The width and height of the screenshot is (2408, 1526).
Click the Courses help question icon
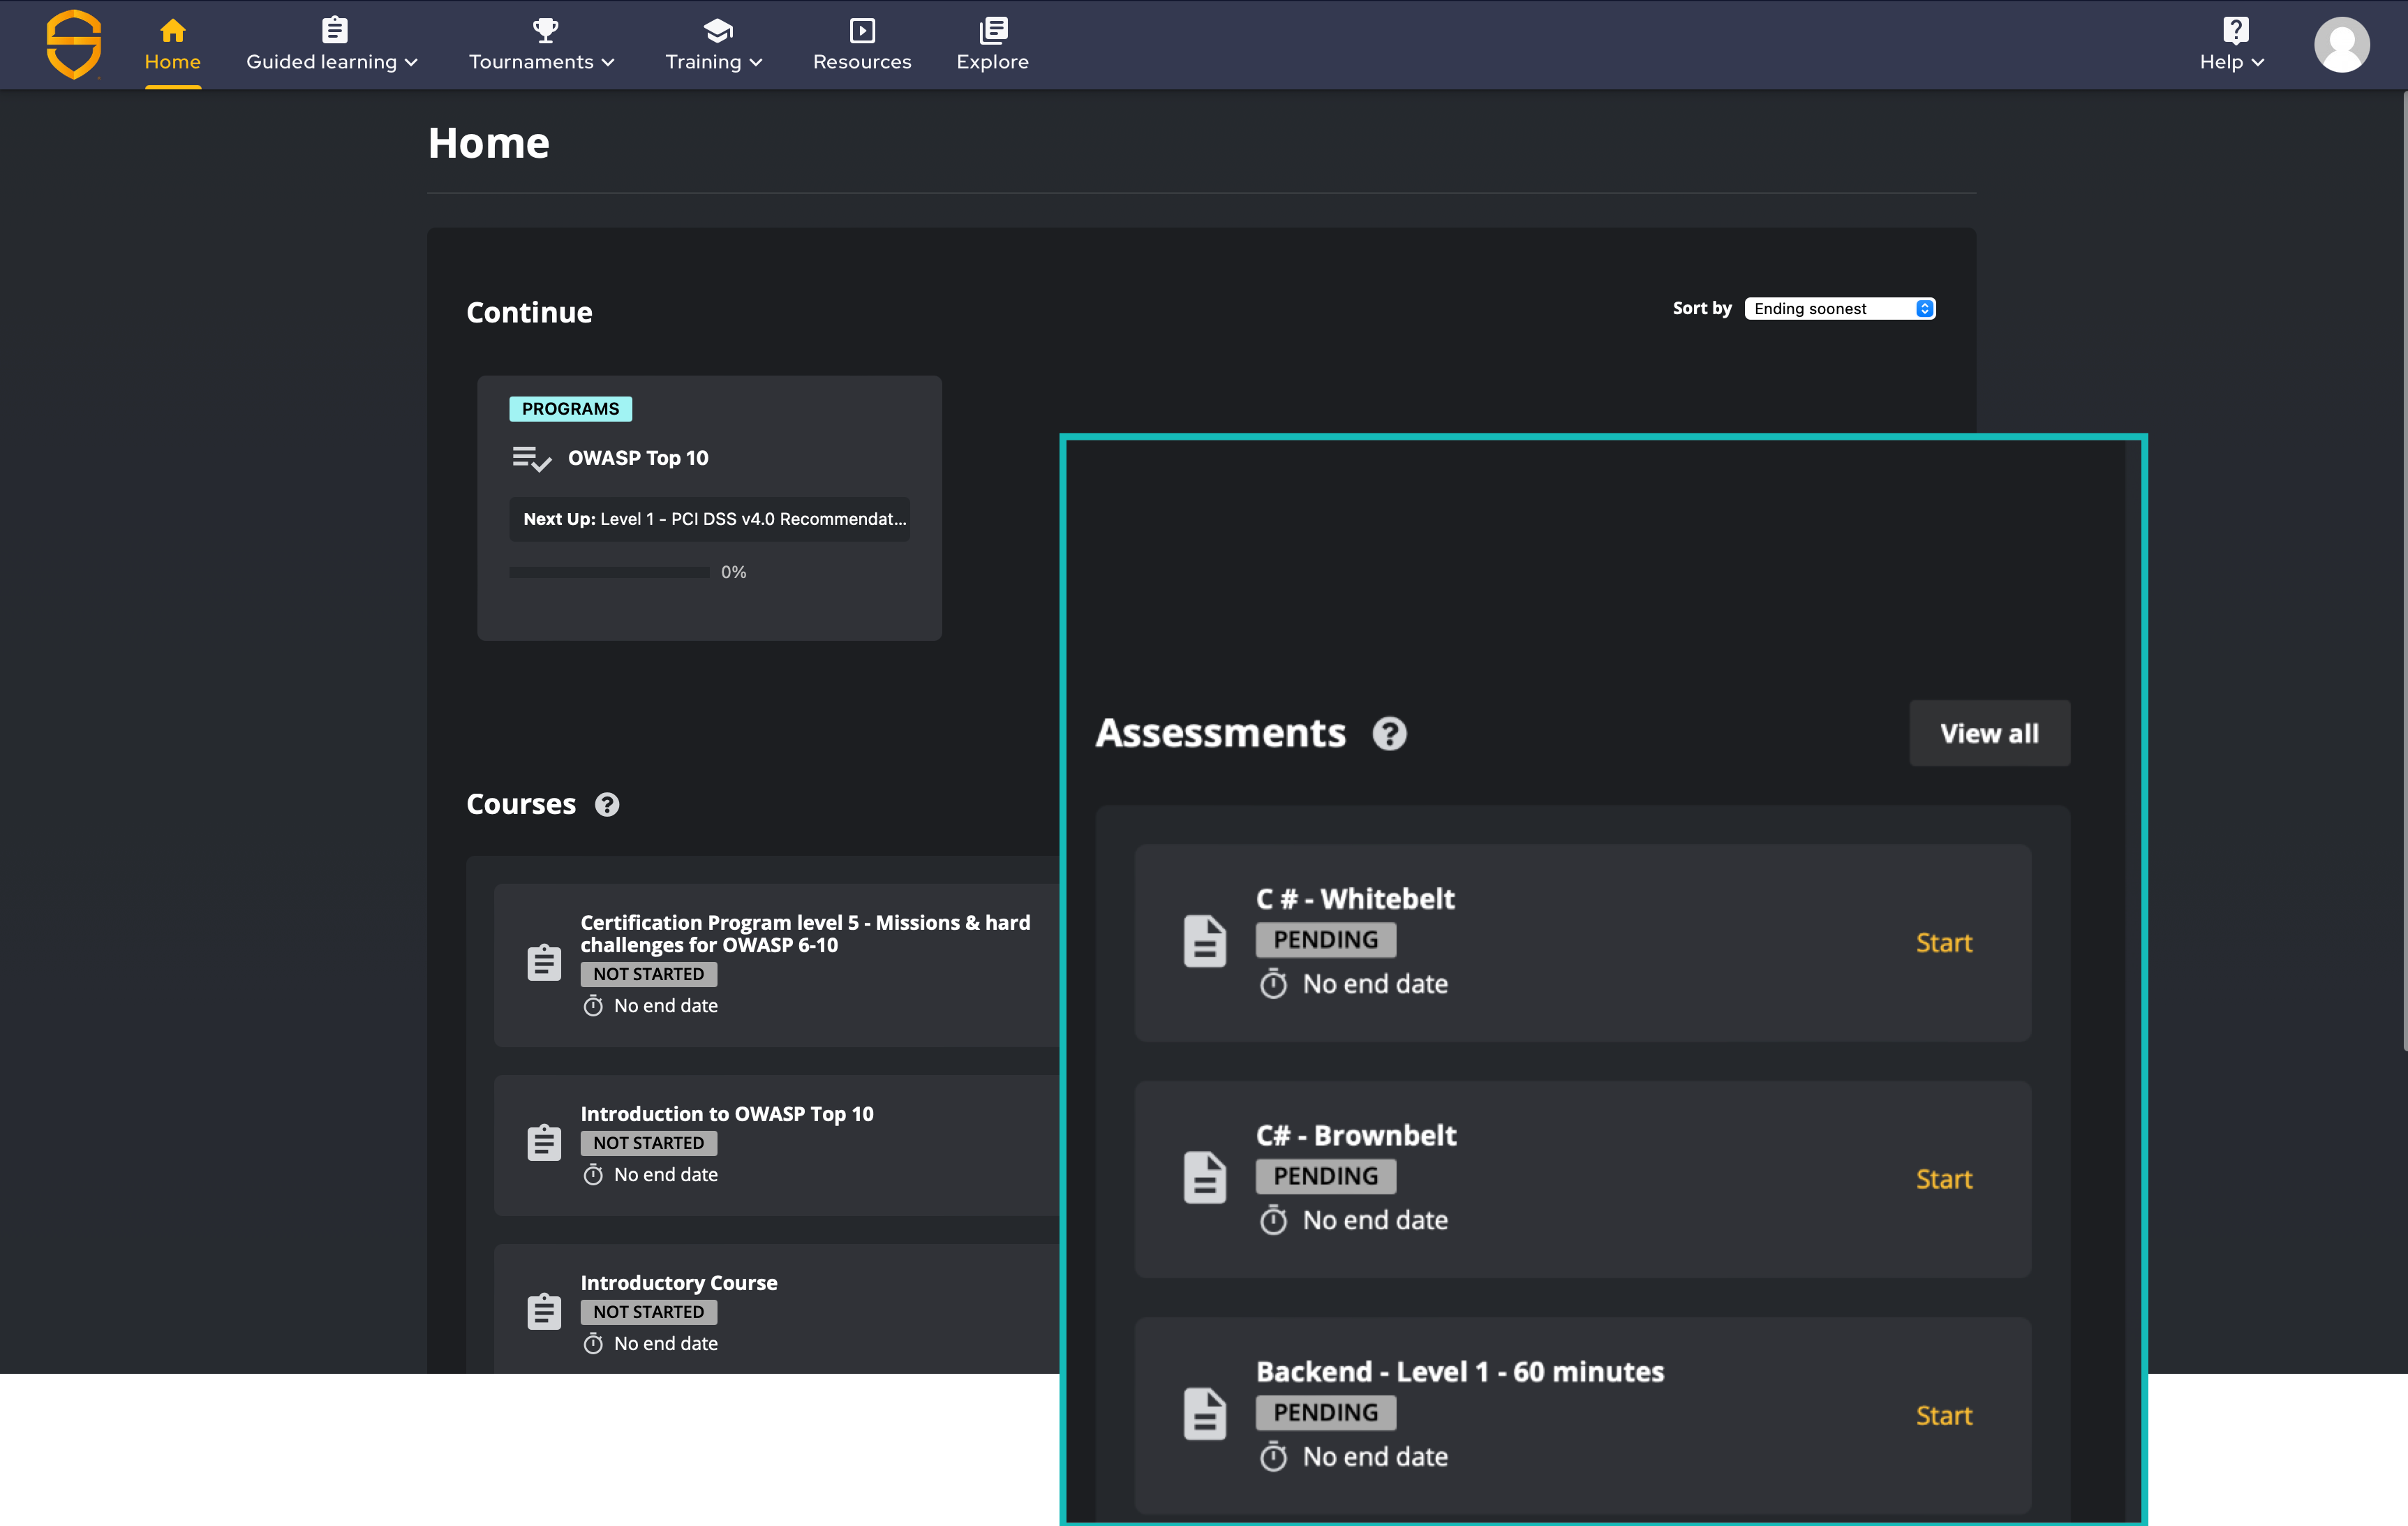(607, 804)
